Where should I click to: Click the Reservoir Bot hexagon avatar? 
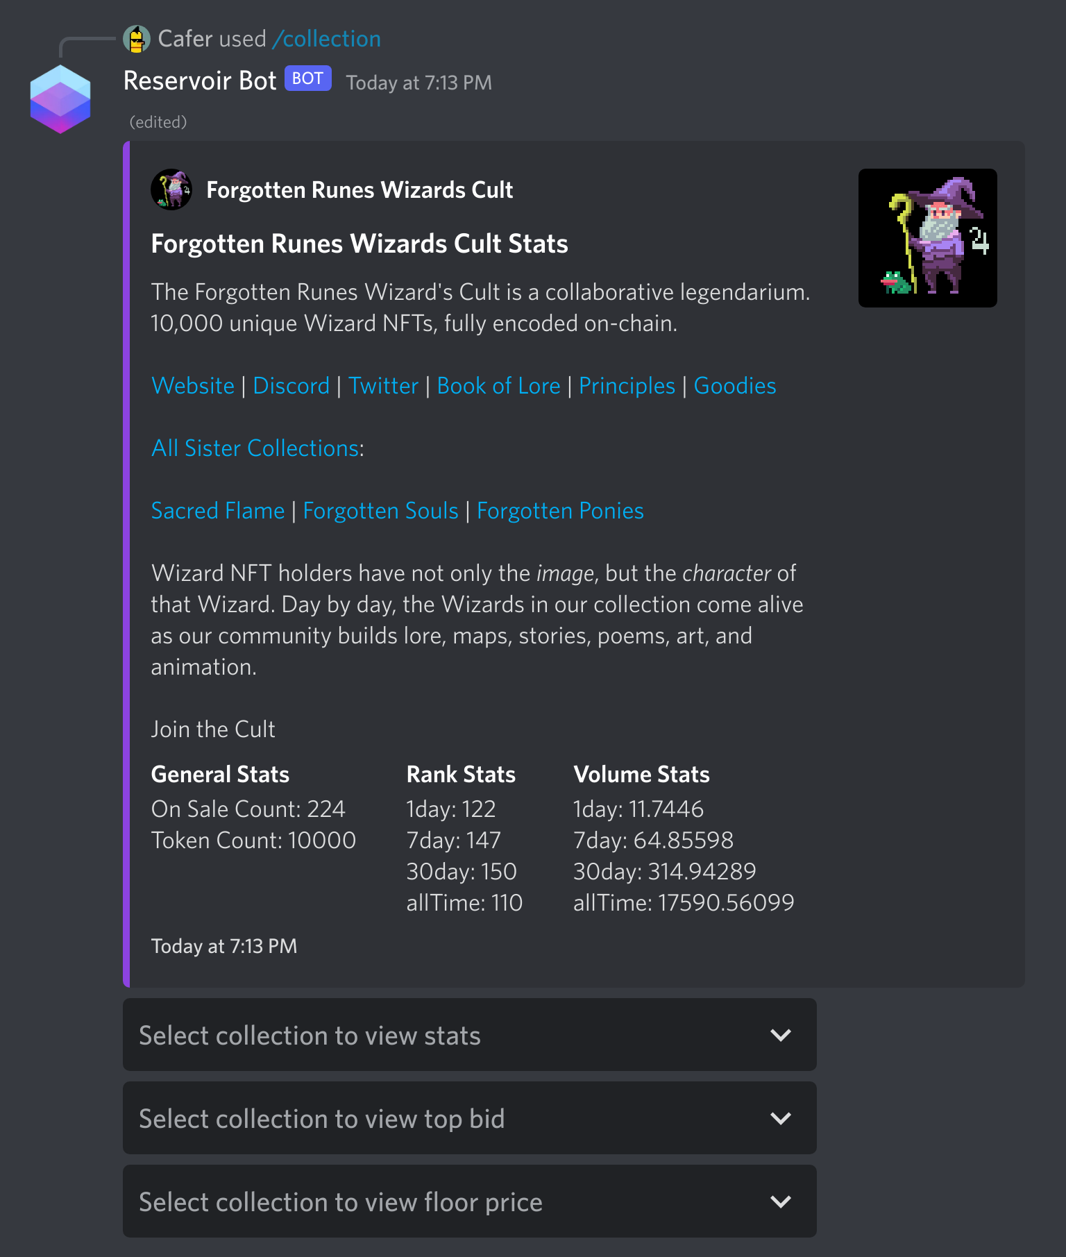pyautogui.click(x=60, y=99)
